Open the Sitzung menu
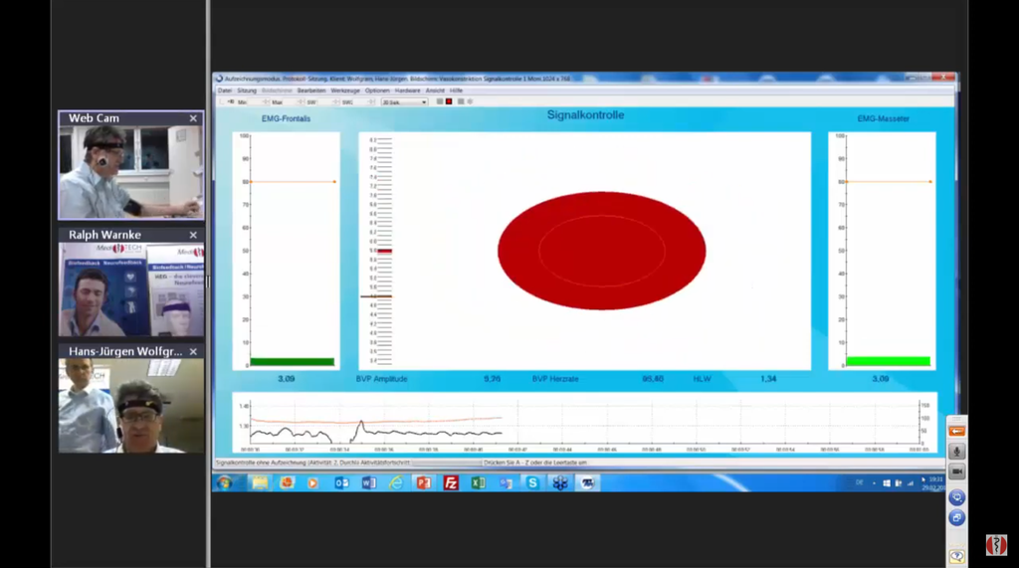1019x568 pixels. tap(247, 91)
